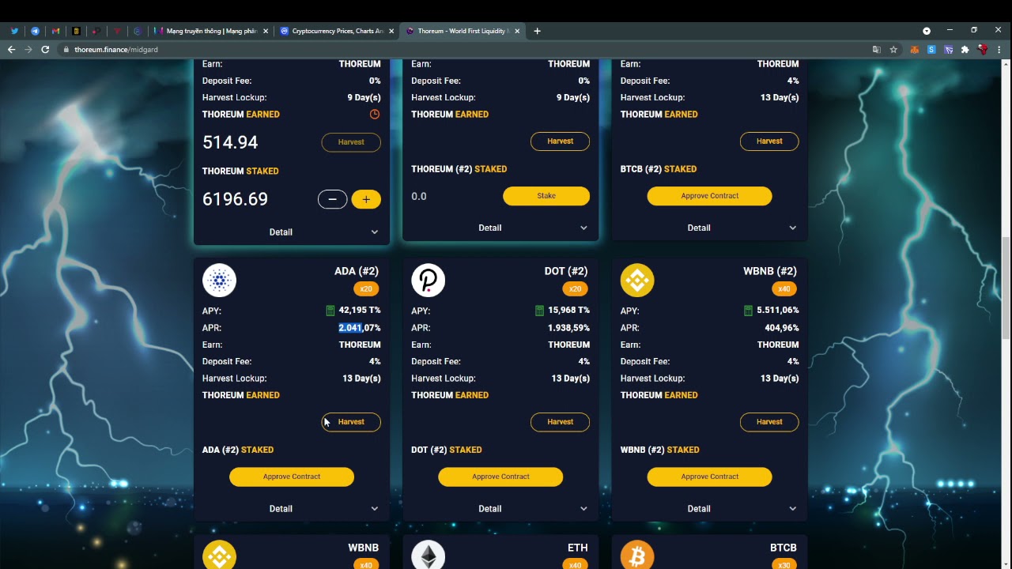This screenshot has width=1012, height=569.
Task: Expand Detail in WBNB (#2) card
Action: [x=710, y=509]
